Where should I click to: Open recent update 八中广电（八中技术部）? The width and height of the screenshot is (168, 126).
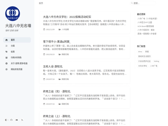tap(147, 19)
